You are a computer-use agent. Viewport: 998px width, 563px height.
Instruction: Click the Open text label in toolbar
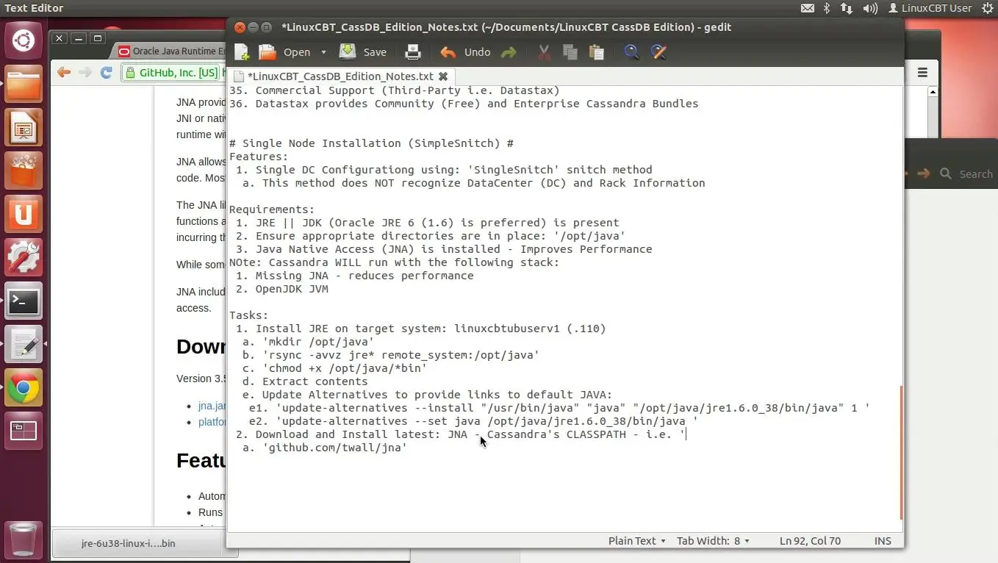click(297, 52)
